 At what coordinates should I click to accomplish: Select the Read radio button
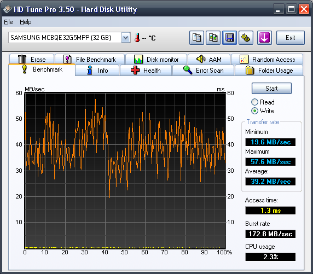[254, 102]
